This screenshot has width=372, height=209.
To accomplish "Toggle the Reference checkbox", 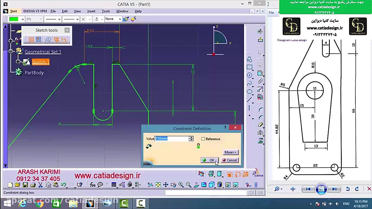I will tap(203, 139).
